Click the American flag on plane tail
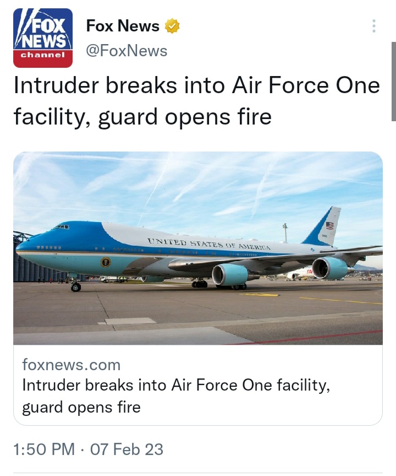Viewport: 396px width, 476px height. 329,226
